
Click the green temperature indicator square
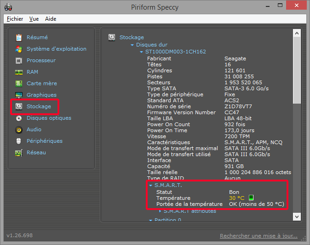coord(251,198)
